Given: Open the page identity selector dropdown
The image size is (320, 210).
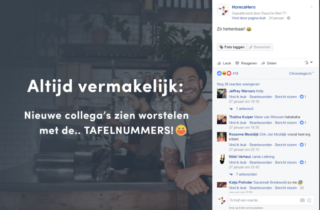Looking at the screenshot, I should pyautogui.click(x=309, y=63).
